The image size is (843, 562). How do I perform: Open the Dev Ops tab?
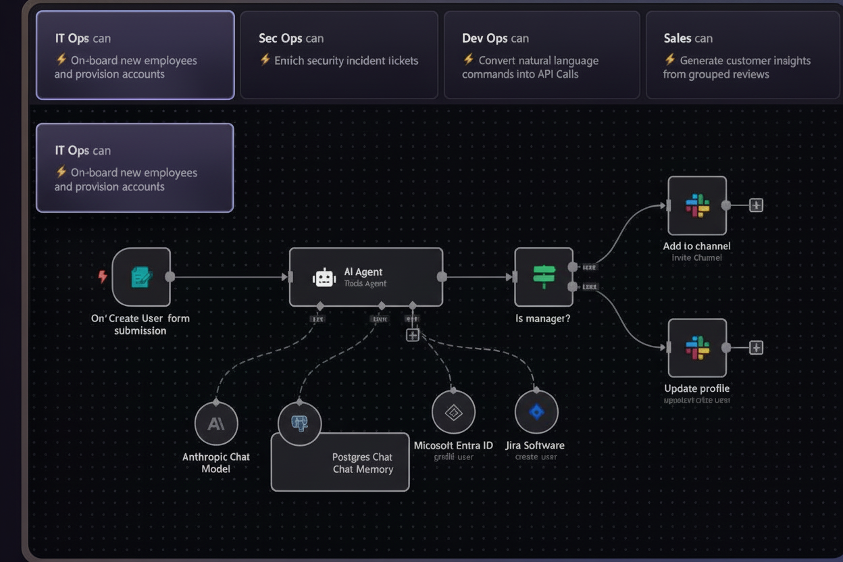coord(541,55)
